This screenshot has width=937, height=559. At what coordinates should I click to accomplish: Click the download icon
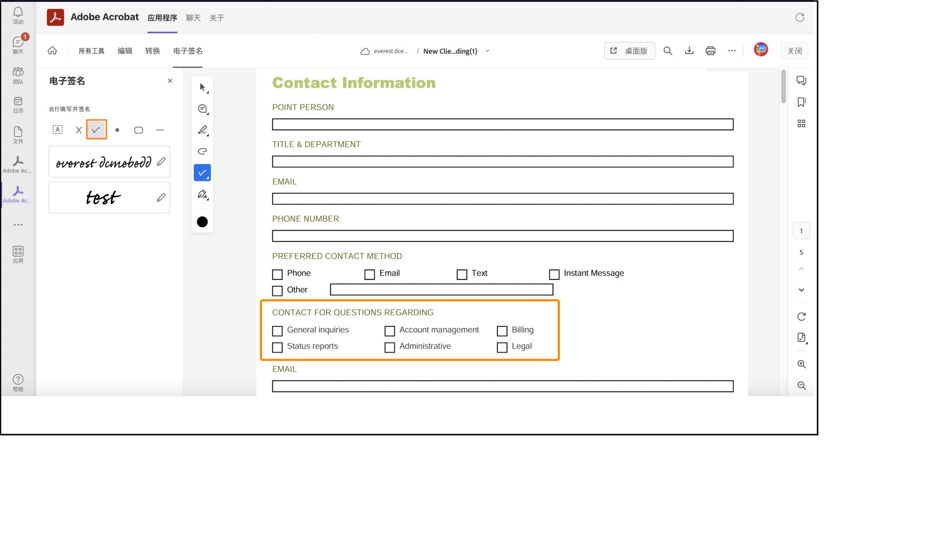(690, 51)
